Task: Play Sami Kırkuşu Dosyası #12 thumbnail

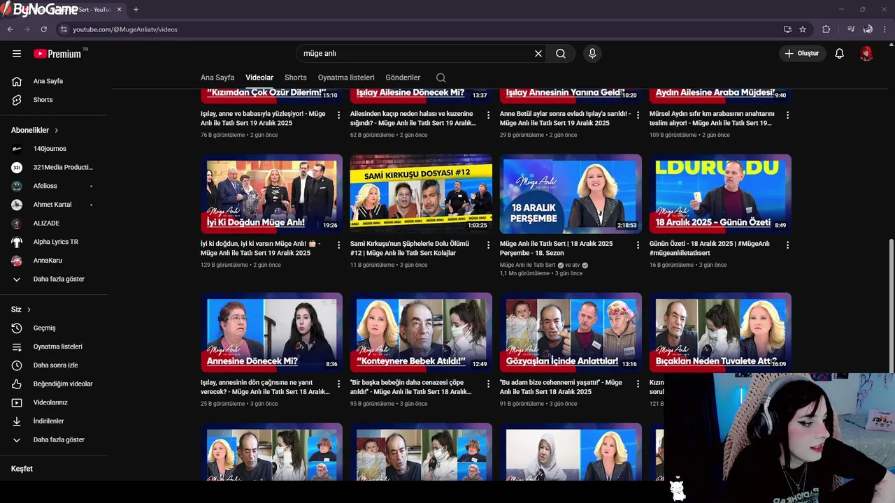Action: click(421, 194)
